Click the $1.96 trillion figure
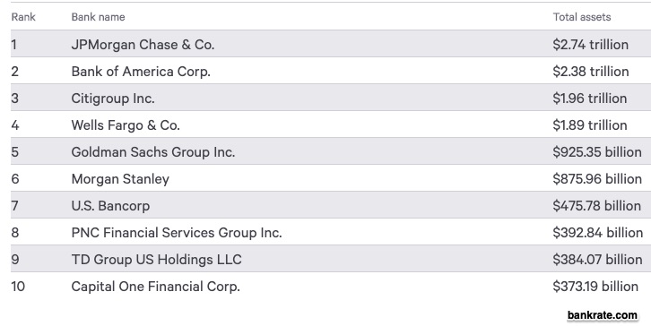This screenshot has height=326, width=651. coord(589,99)
